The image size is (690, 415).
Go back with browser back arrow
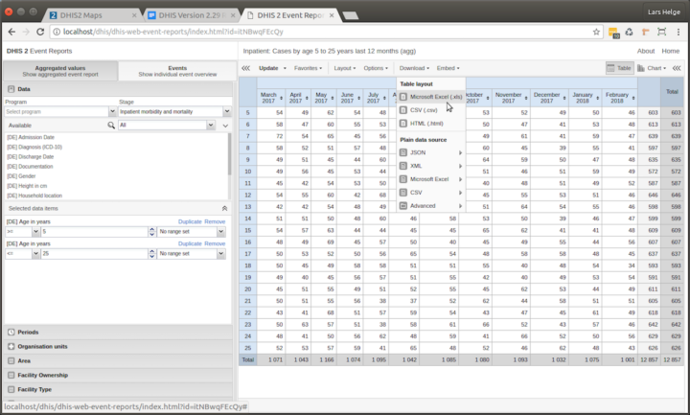pos(11,32)
